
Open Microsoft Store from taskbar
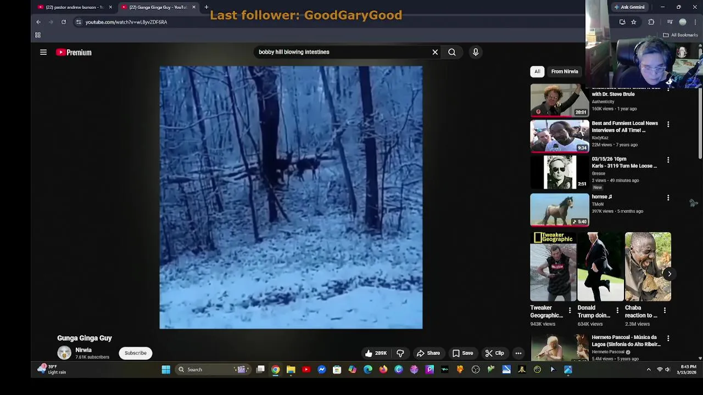pyautogui.click(x=337, y=370)
